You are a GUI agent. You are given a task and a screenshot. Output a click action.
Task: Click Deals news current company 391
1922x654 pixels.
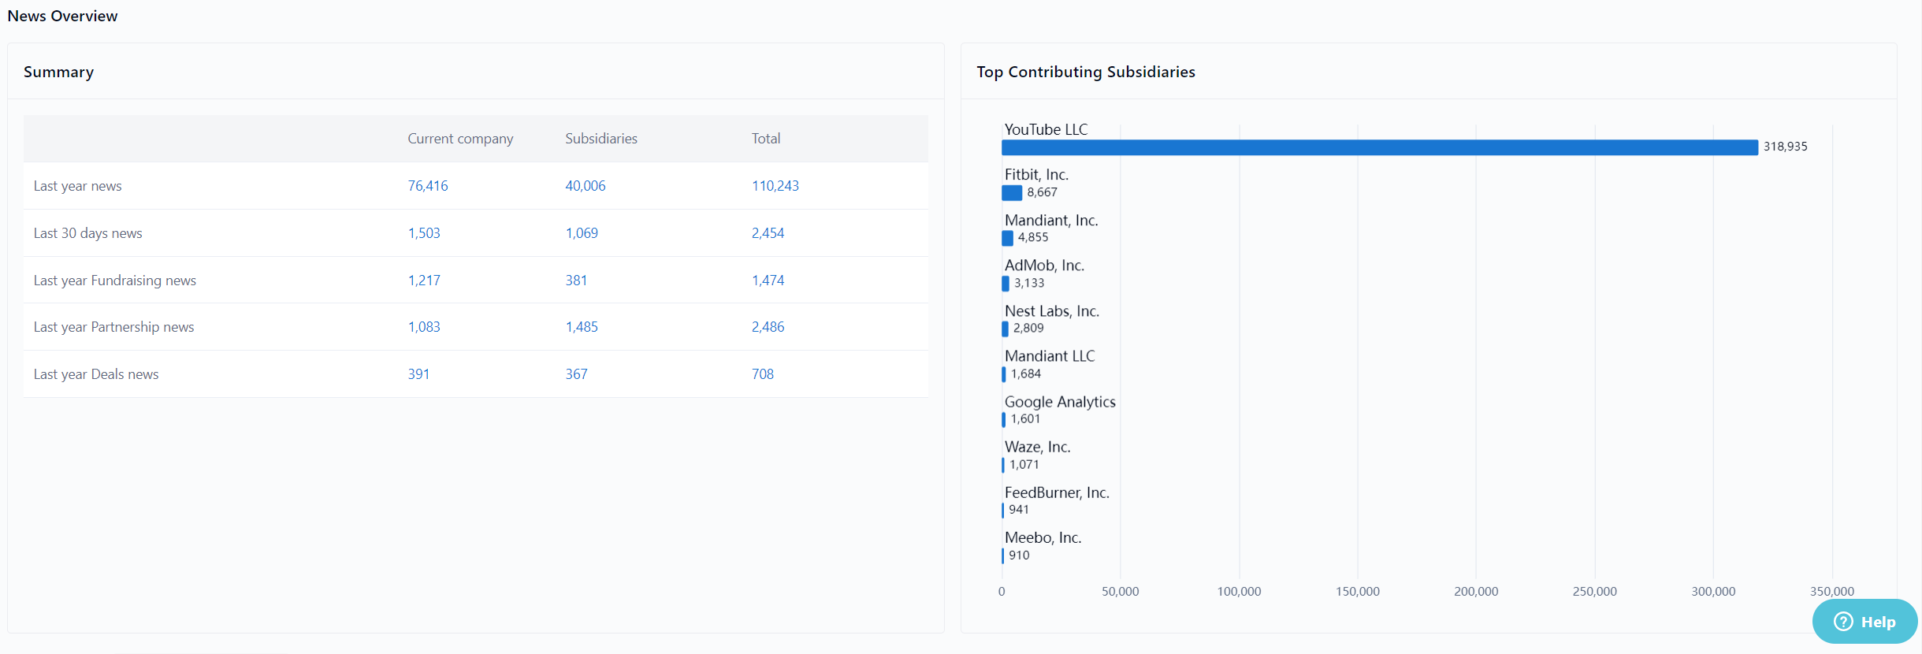click(418, 374)
